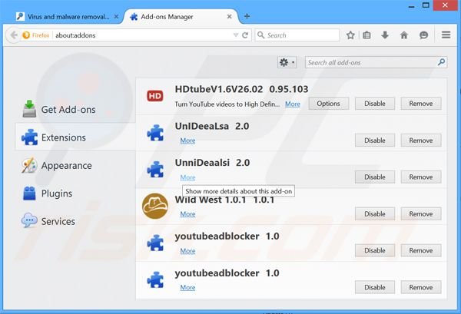Open More link for UnIDeeaLsa

tap(187, 140)
